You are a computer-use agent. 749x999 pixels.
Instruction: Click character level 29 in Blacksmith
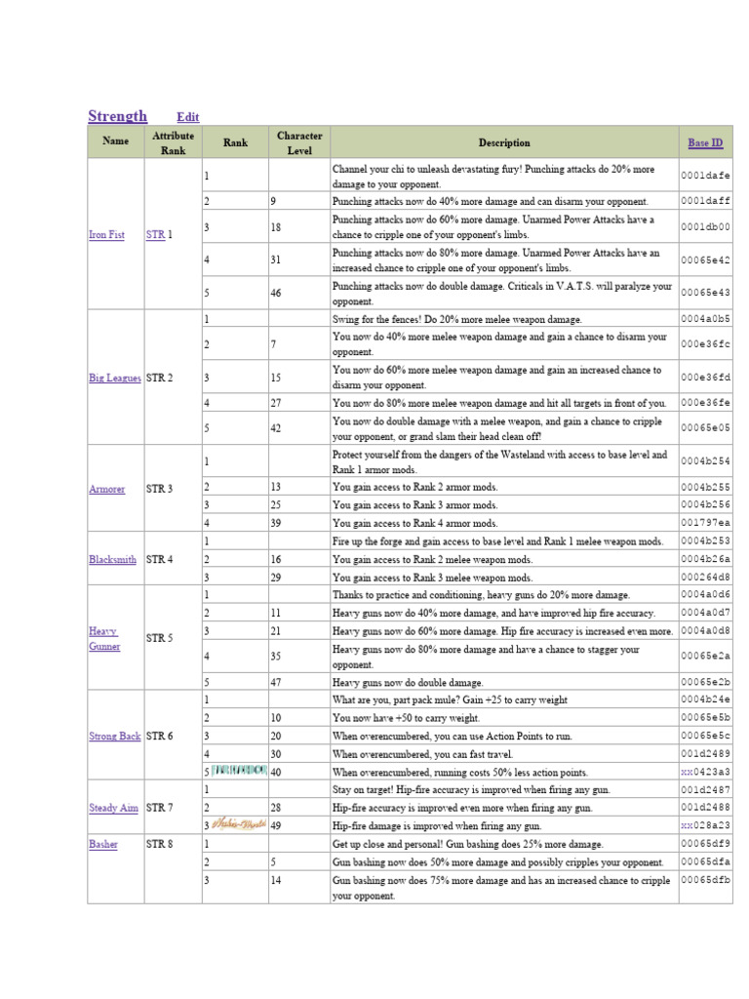[x=276, y=578]
